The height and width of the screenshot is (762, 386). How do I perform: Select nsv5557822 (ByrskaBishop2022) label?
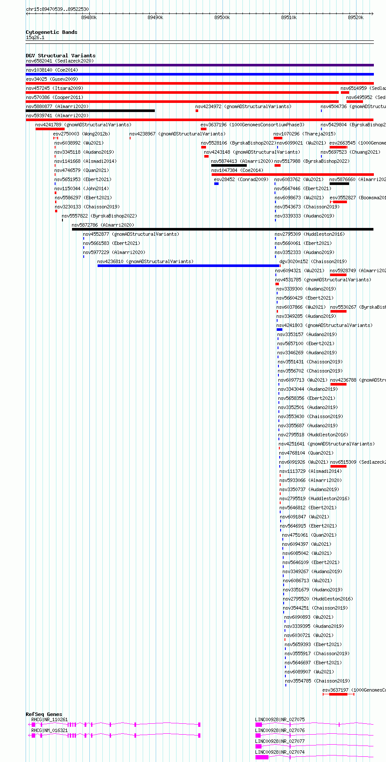tap(99, 216)
